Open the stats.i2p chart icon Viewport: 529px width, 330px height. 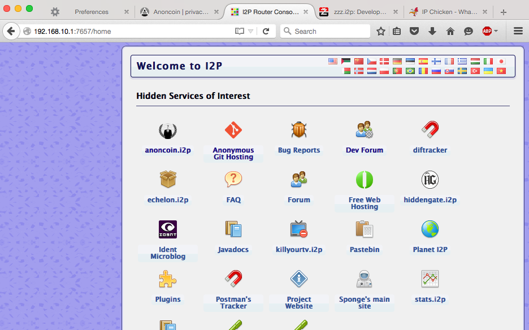click(x=430, y=279)
